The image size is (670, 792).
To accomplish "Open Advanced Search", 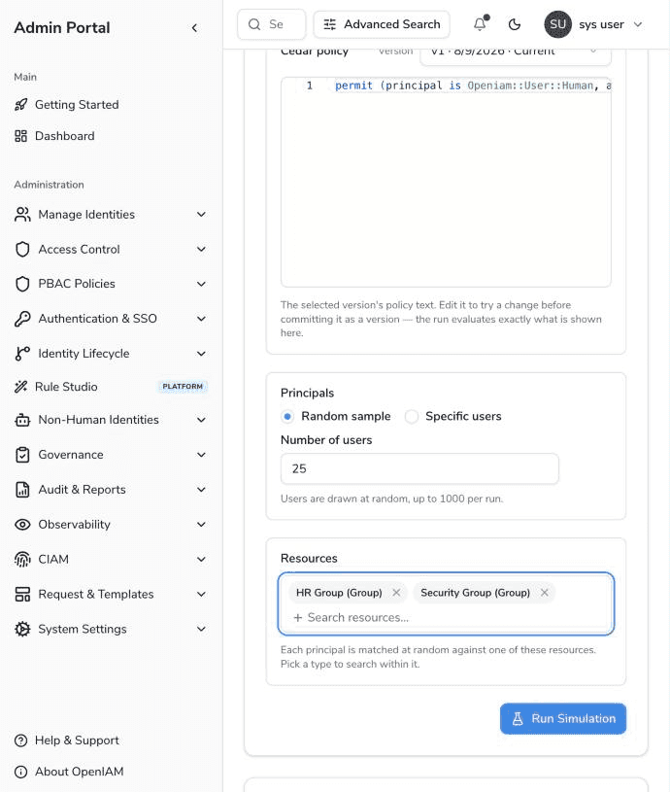I will 382,24.
